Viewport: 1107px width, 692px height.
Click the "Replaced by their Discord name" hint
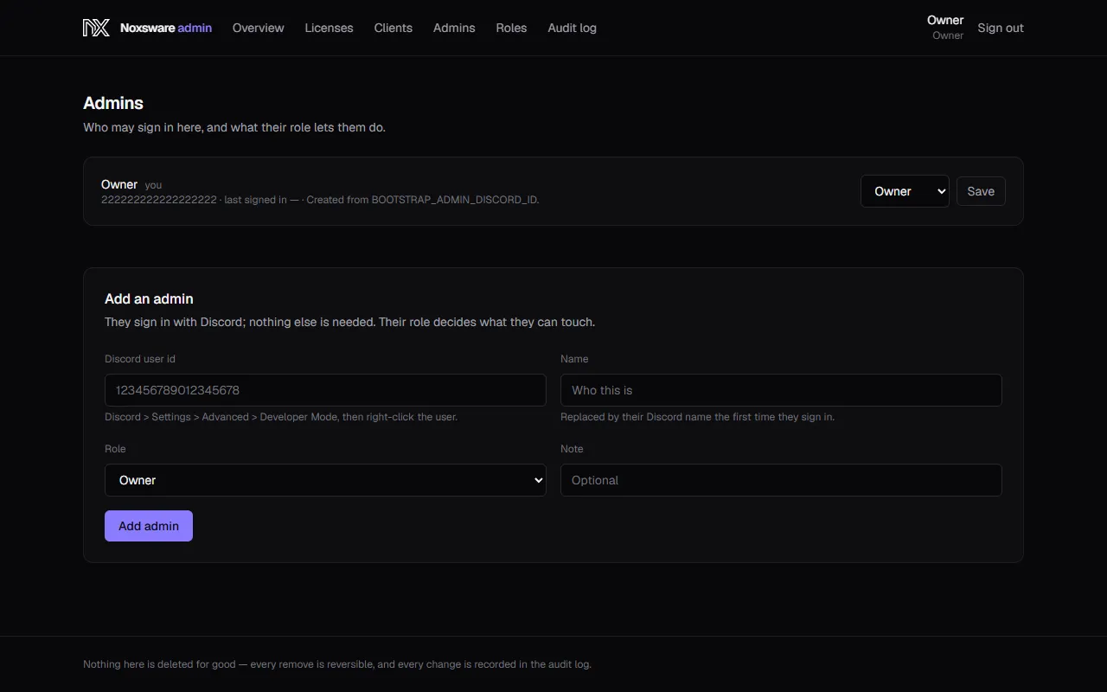point(697,417)
